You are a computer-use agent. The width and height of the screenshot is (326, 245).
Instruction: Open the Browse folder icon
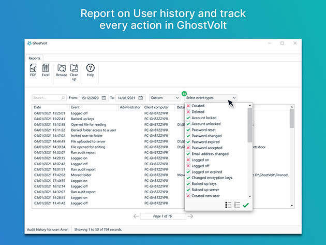[x=62, y=70]
